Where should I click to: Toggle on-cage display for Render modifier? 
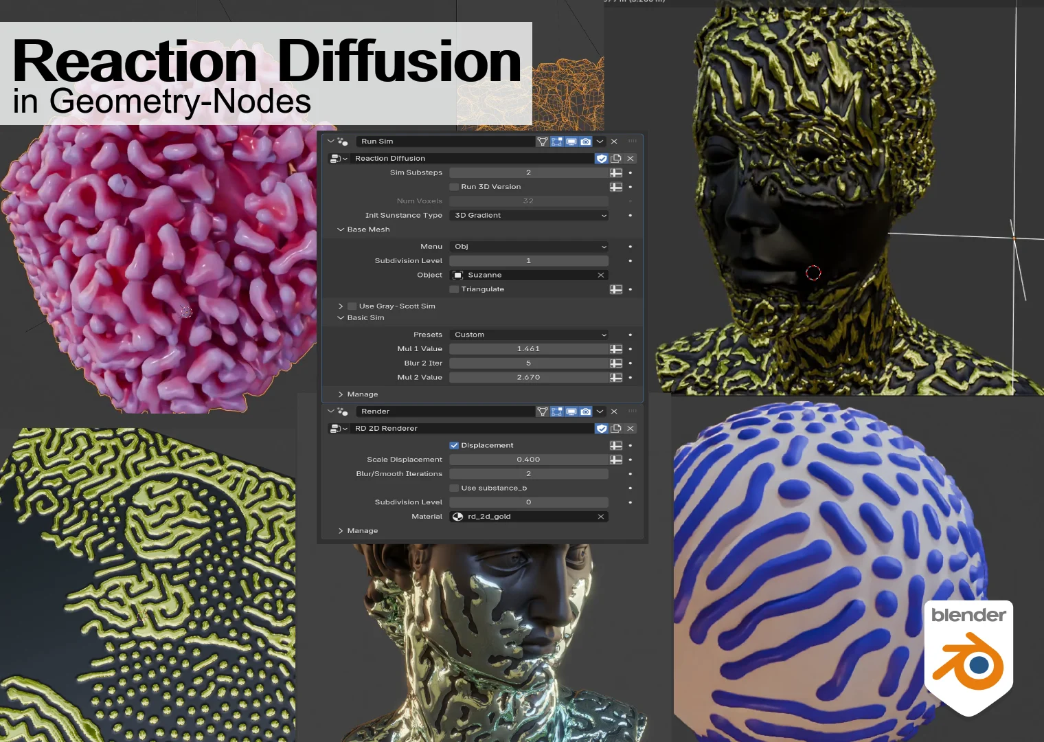coord(543,412)
